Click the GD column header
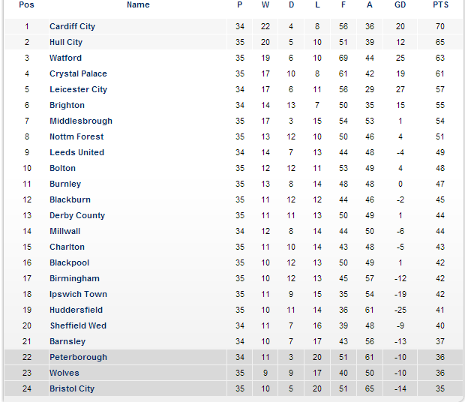This screenshot has height=402, width=465. [x=400, y=5]
